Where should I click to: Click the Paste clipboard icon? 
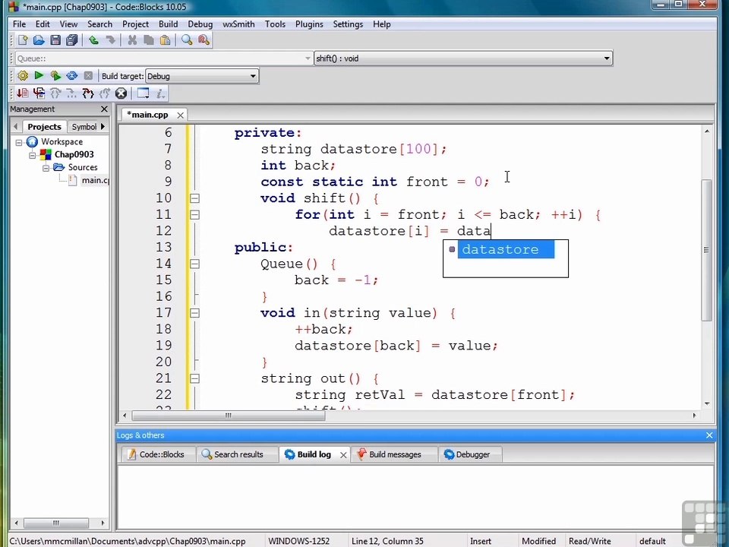[165, 40]
